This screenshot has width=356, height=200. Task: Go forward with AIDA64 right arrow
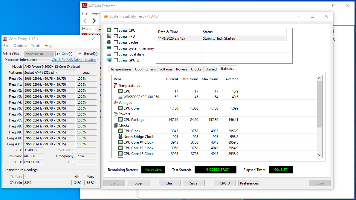(94, 21)
